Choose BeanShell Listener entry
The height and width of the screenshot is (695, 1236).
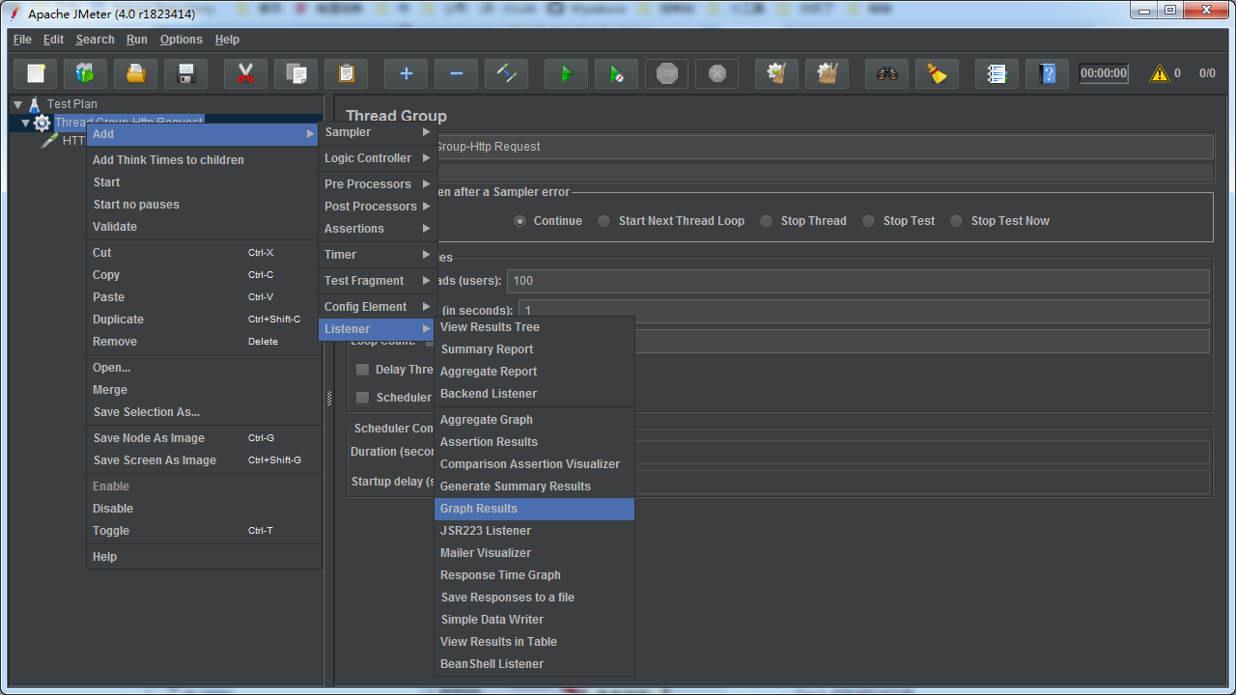tap(534, 664)
